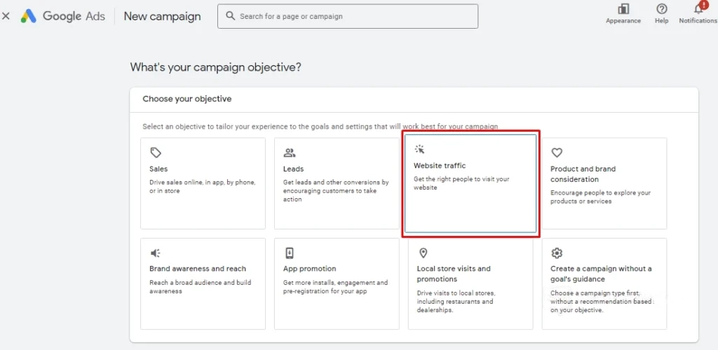Close the New campaign setup with X
Viewport: 718px width, 350px height.
(6, 16)
